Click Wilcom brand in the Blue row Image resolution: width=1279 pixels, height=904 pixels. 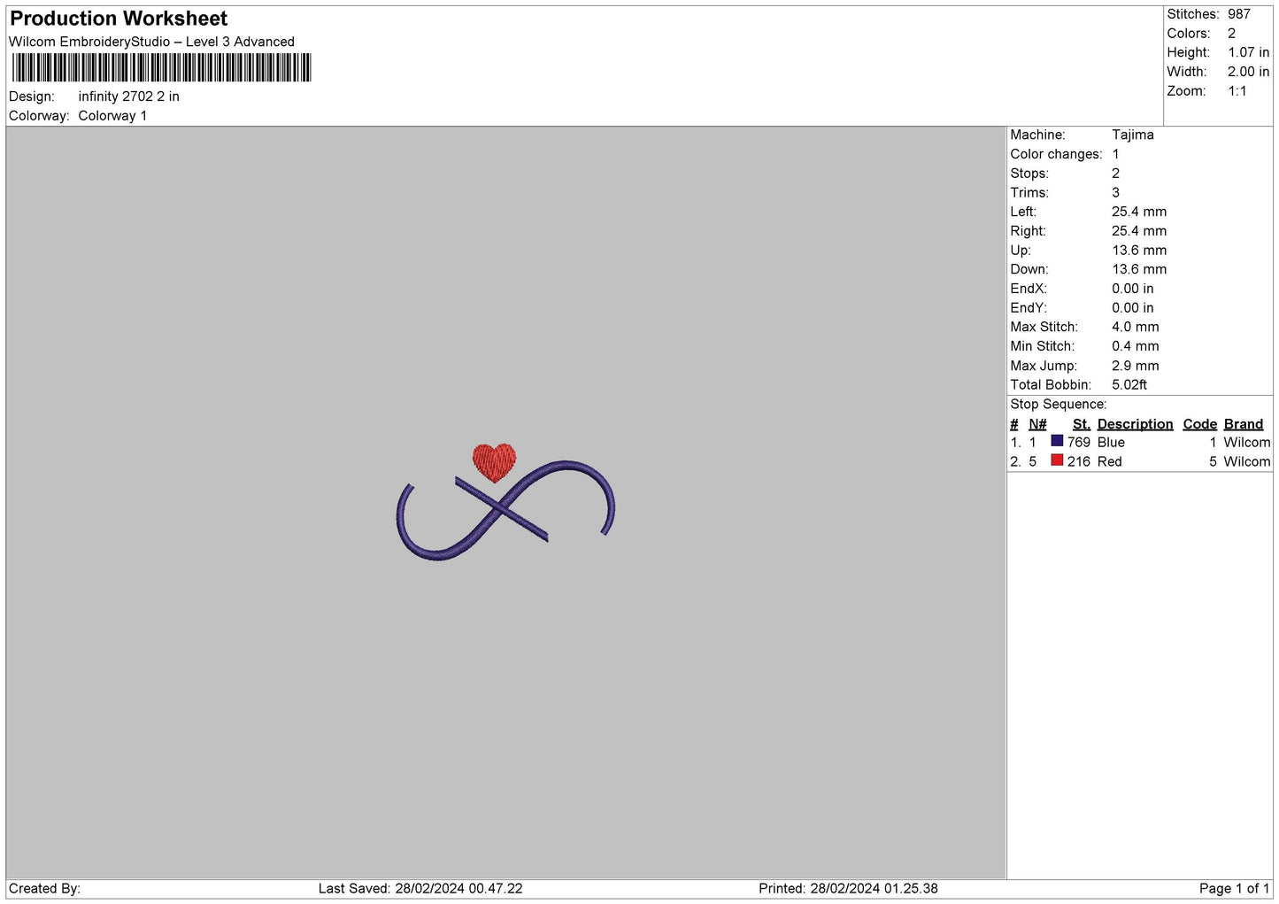1247,443
